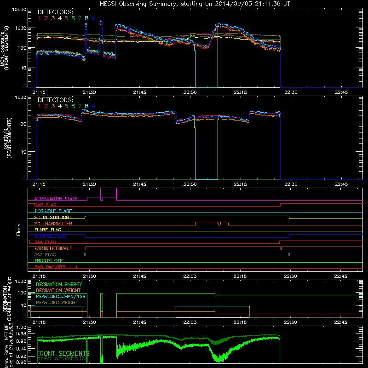The image size is (368, 368).
Task: Select the SAA FLAG label
Action: tap(45, 242)
